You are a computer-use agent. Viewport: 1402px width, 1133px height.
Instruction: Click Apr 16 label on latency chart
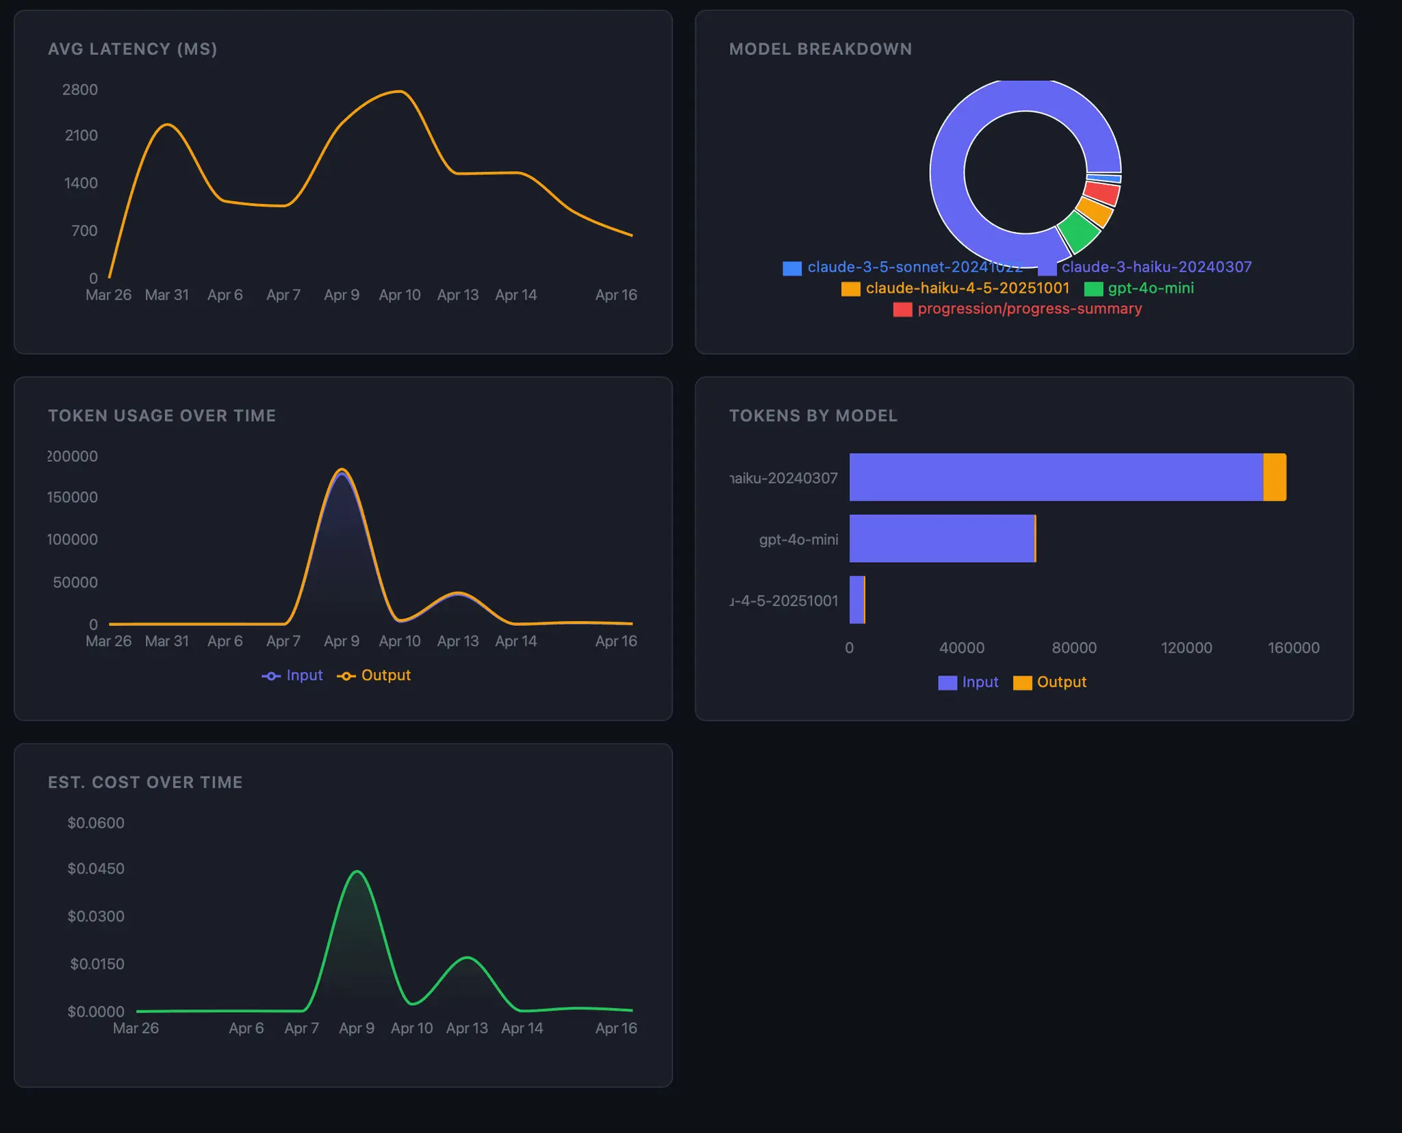pyautogui.click(x=616, y=295)
